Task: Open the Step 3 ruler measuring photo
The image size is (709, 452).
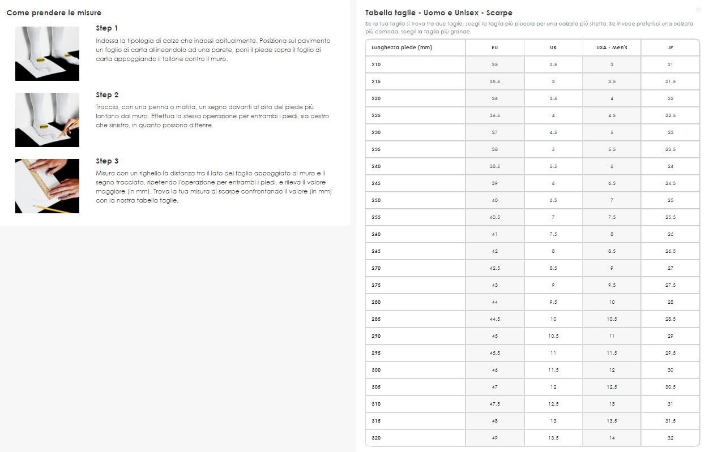Action: (x=47, y=186)
